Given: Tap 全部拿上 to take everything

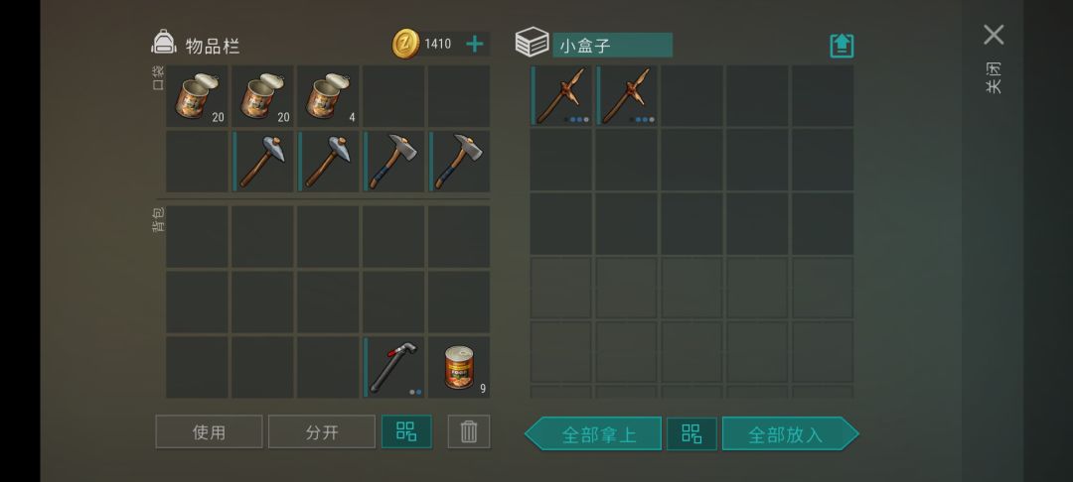Looking at the screenshot, I should click(593, 433).
